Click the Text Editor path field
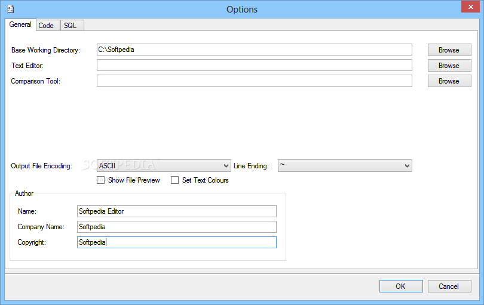This screenshot has width=484, height=305. (x=255, y=65)
